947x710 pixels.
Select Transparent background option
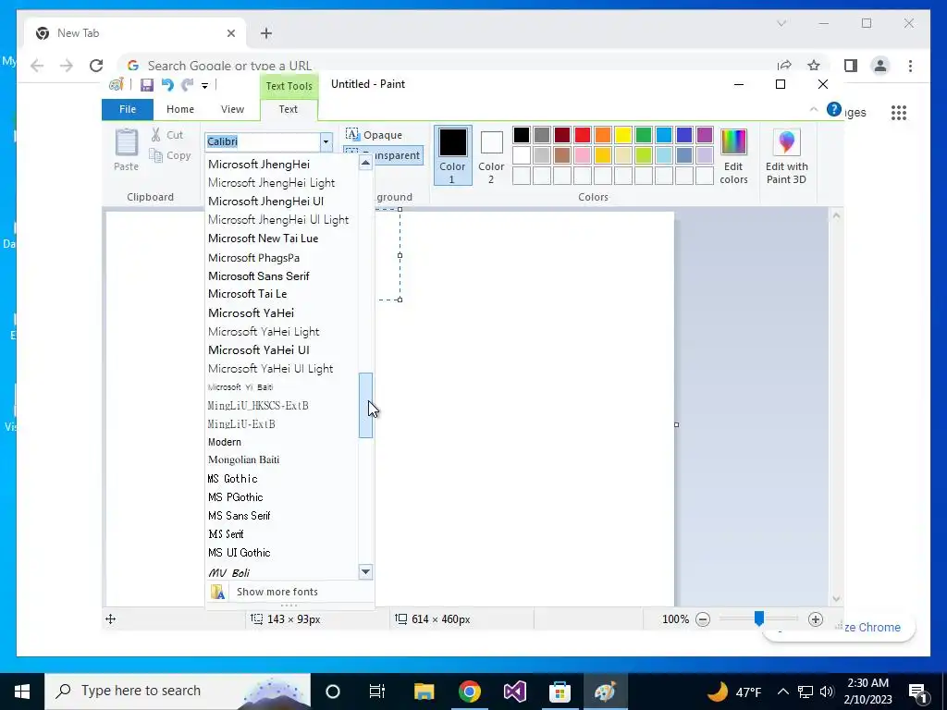pos(383,155)
